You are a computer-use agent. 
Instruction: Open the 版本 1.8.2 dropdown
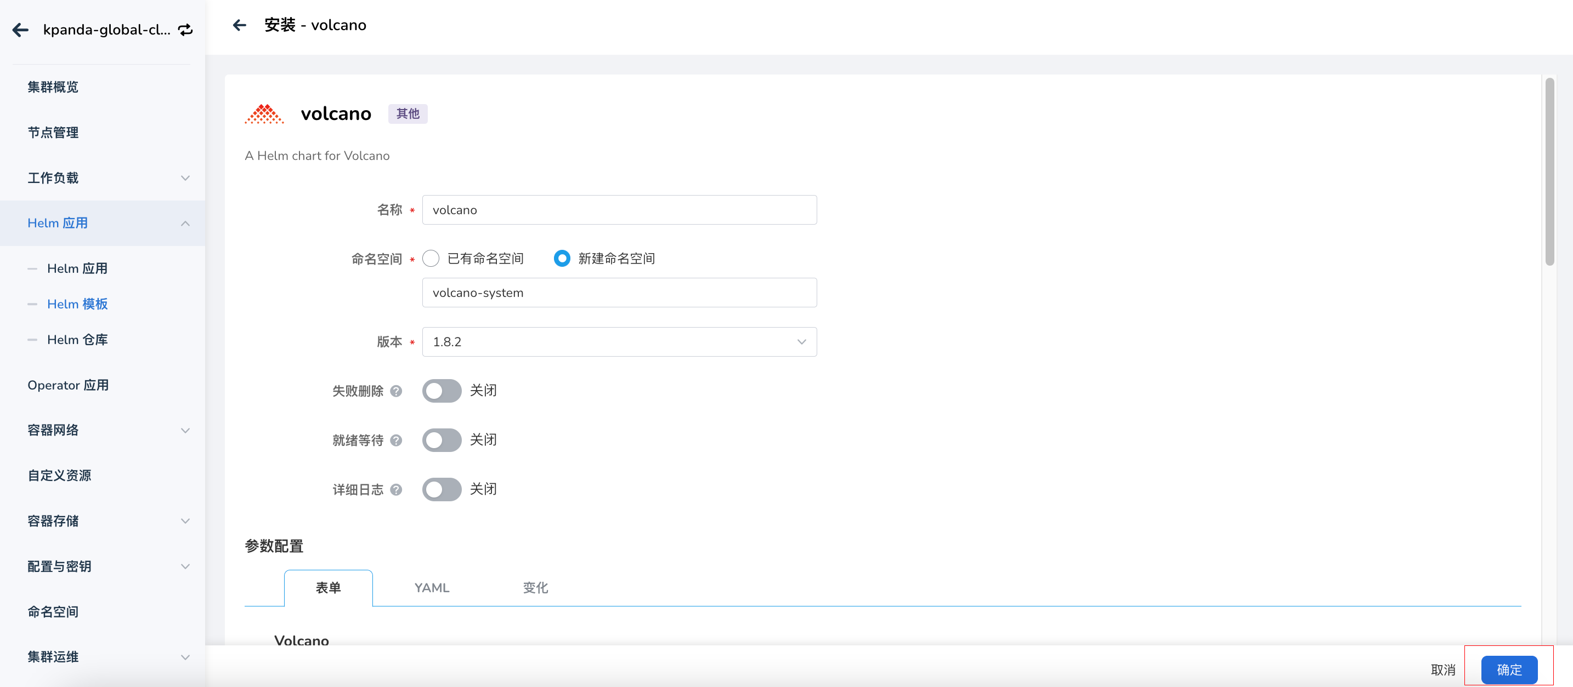coord(619,342)
